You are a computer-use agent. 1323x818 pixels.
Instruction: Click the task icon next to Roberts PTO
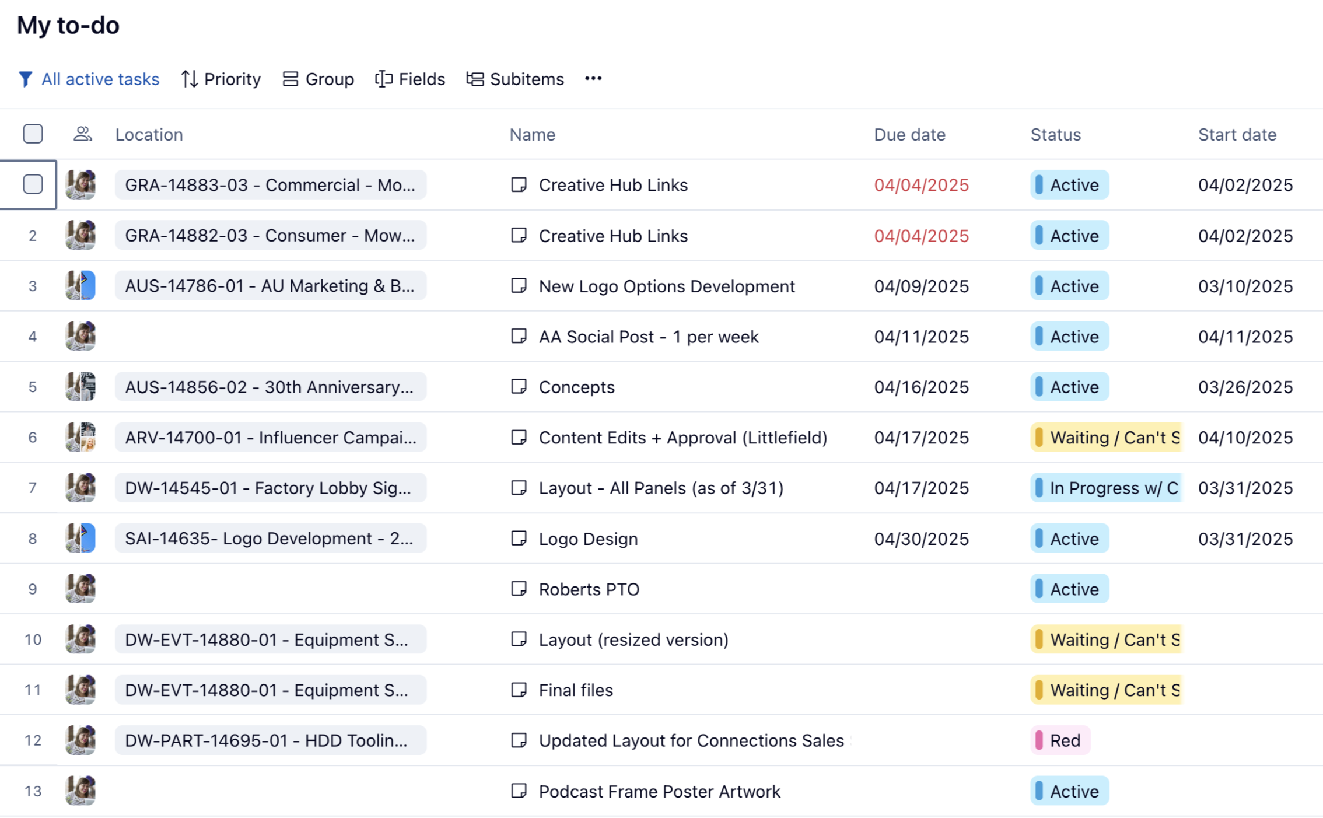pyautogui.click(x=519, y=589)
